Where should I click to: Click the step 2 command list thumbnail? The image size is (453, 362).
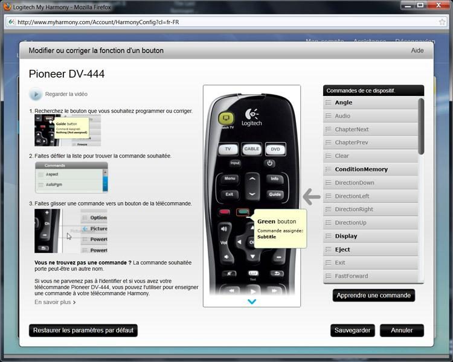coord(71,177)
